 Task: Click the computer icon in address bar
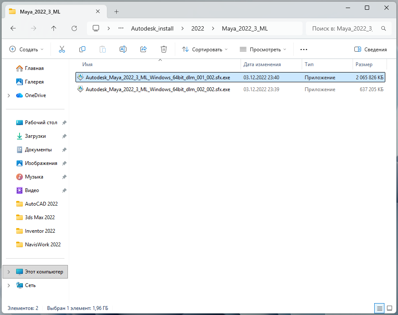[96, 28]
